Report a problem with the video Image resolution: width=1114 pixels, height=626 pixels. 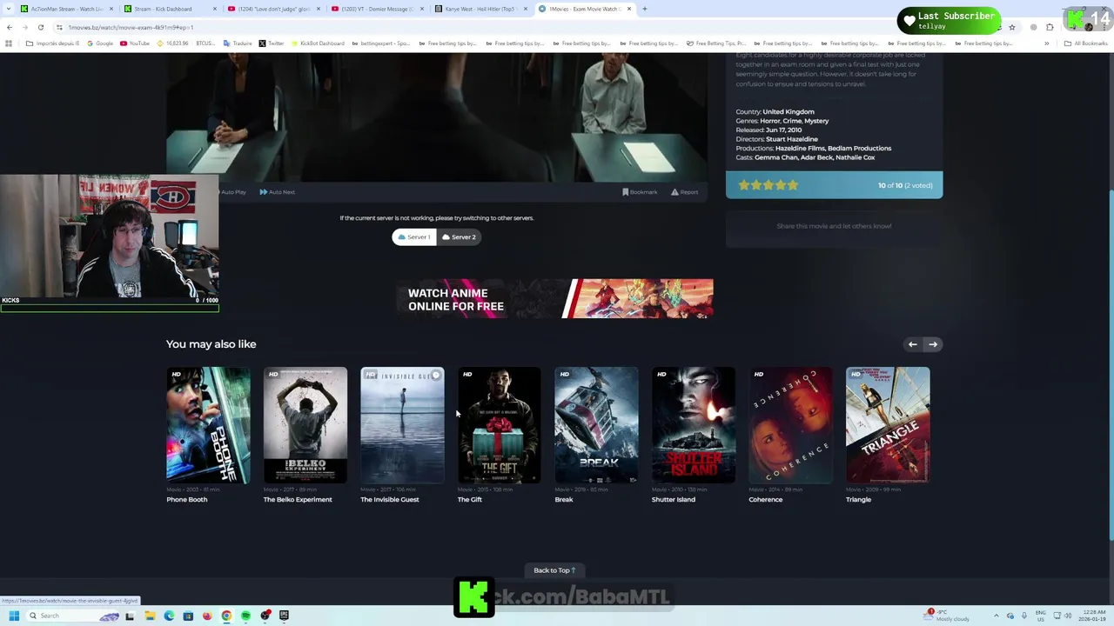point(684,192)
